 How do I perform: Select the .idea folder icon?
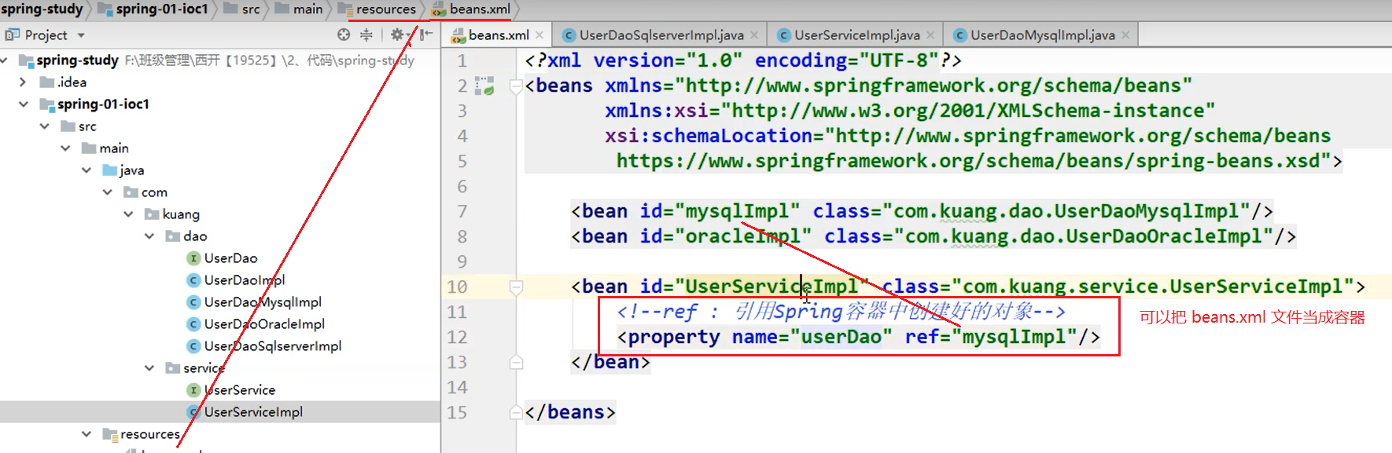pos(47,82)
